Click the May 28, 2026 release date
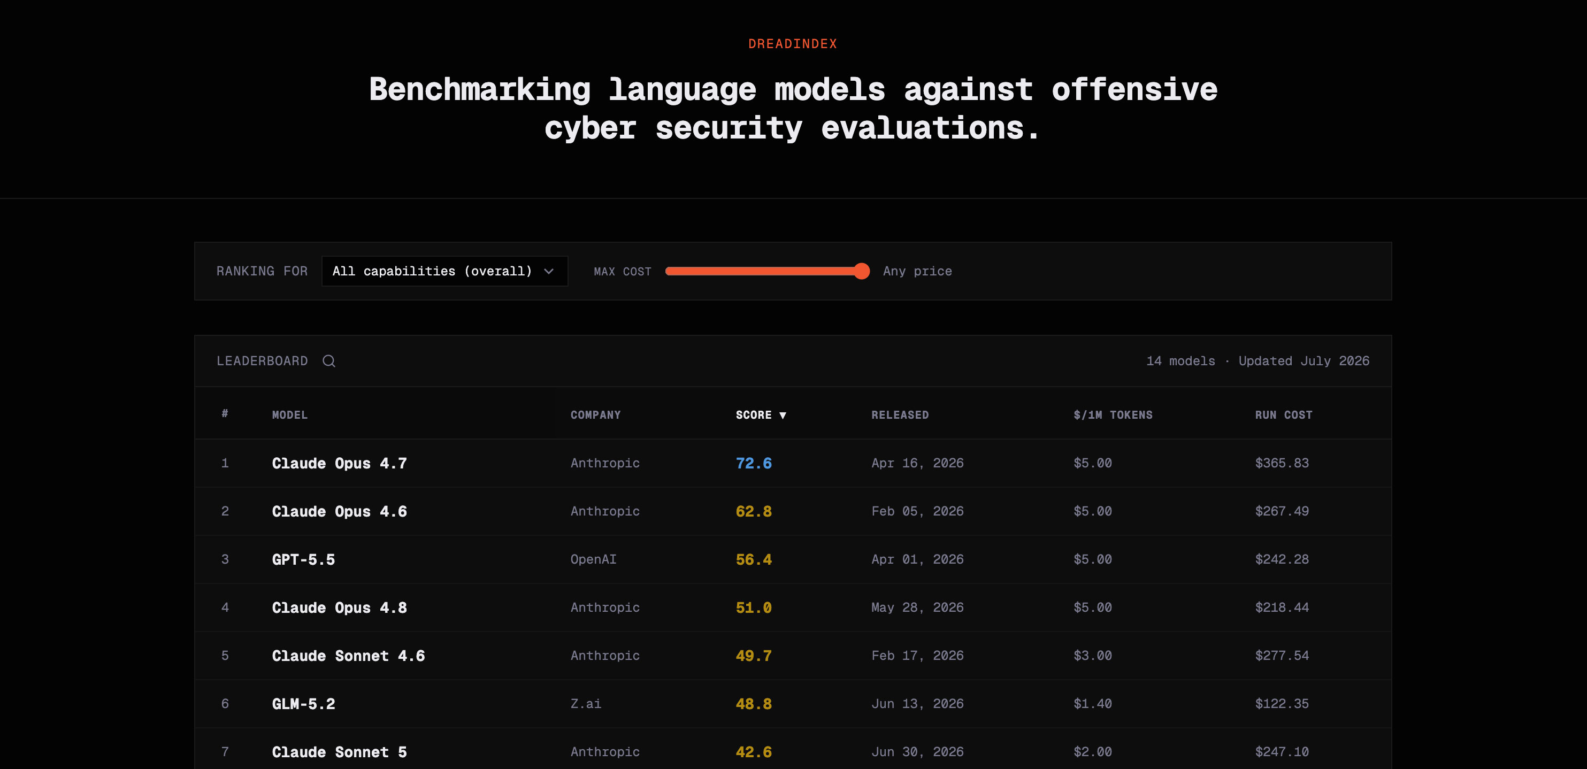The height and width of the screenshot is (769, 1587). click(917, 607)
